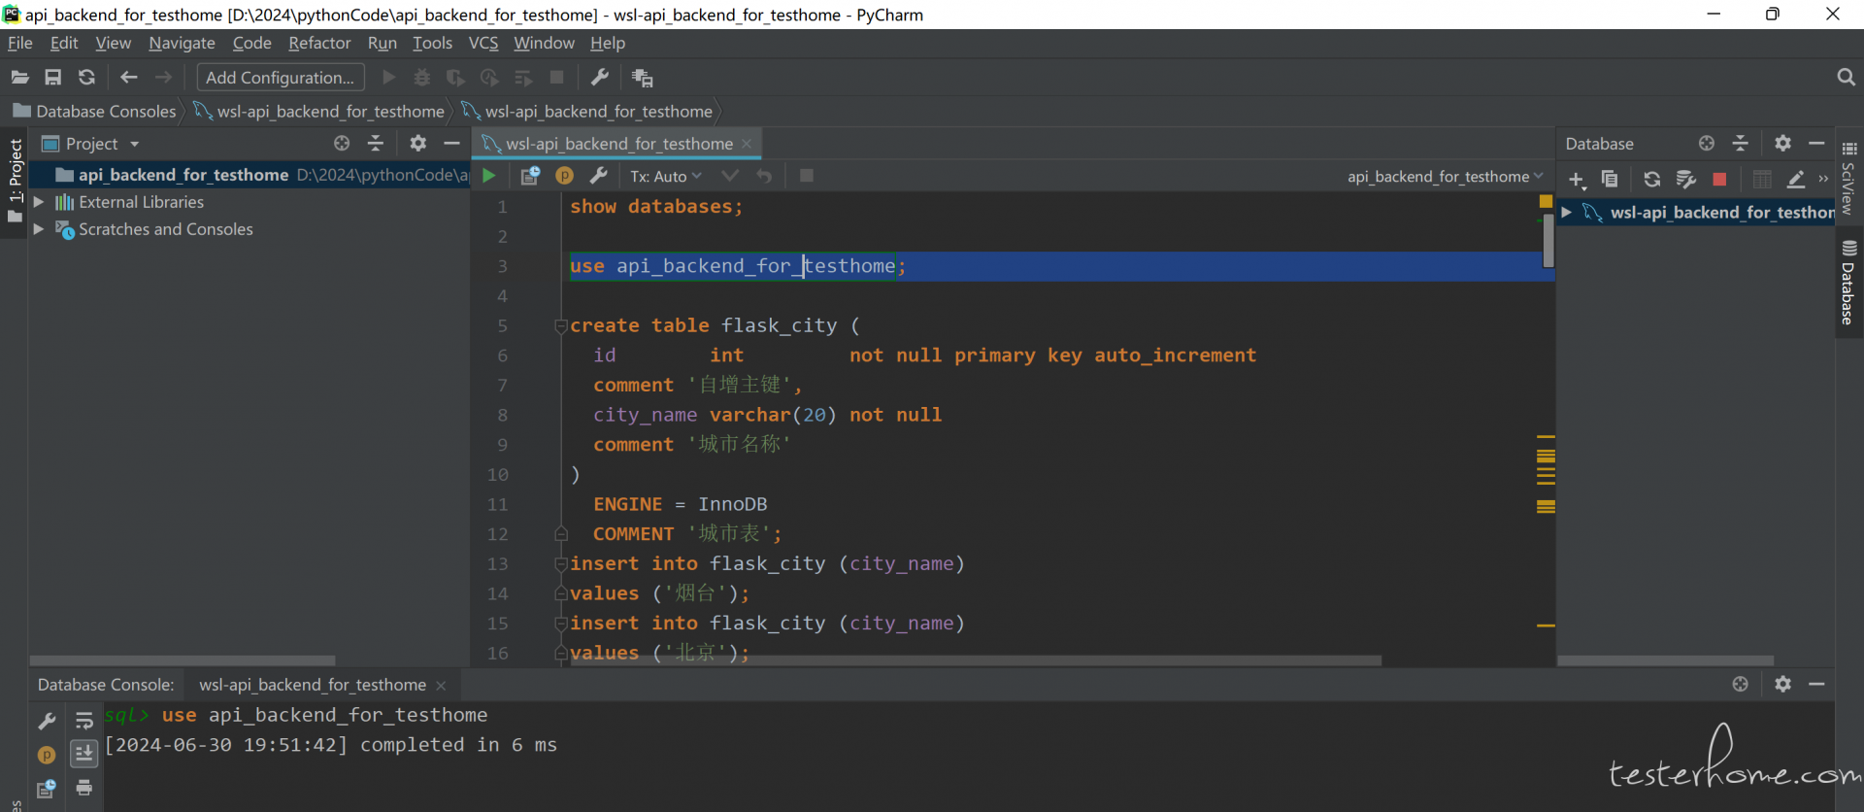
Task: Click the orange P view parameters icon in editor toolbar
Action: 564,176
